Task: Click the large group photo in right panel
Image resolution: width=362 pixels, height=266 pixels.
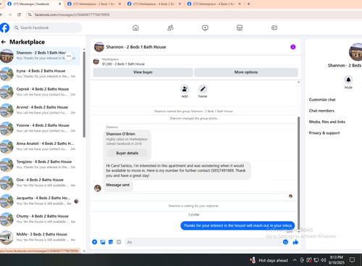Action: 355,51
